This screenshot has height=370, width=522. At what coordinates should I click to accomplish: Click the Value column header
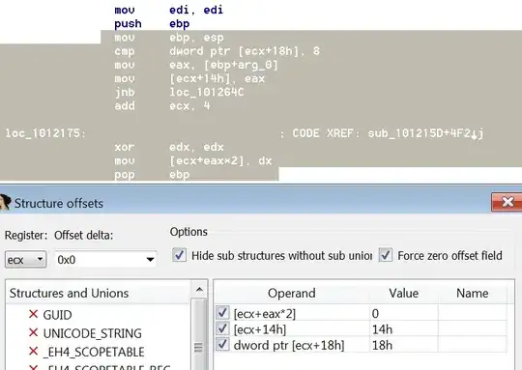(x=403, y=293)
